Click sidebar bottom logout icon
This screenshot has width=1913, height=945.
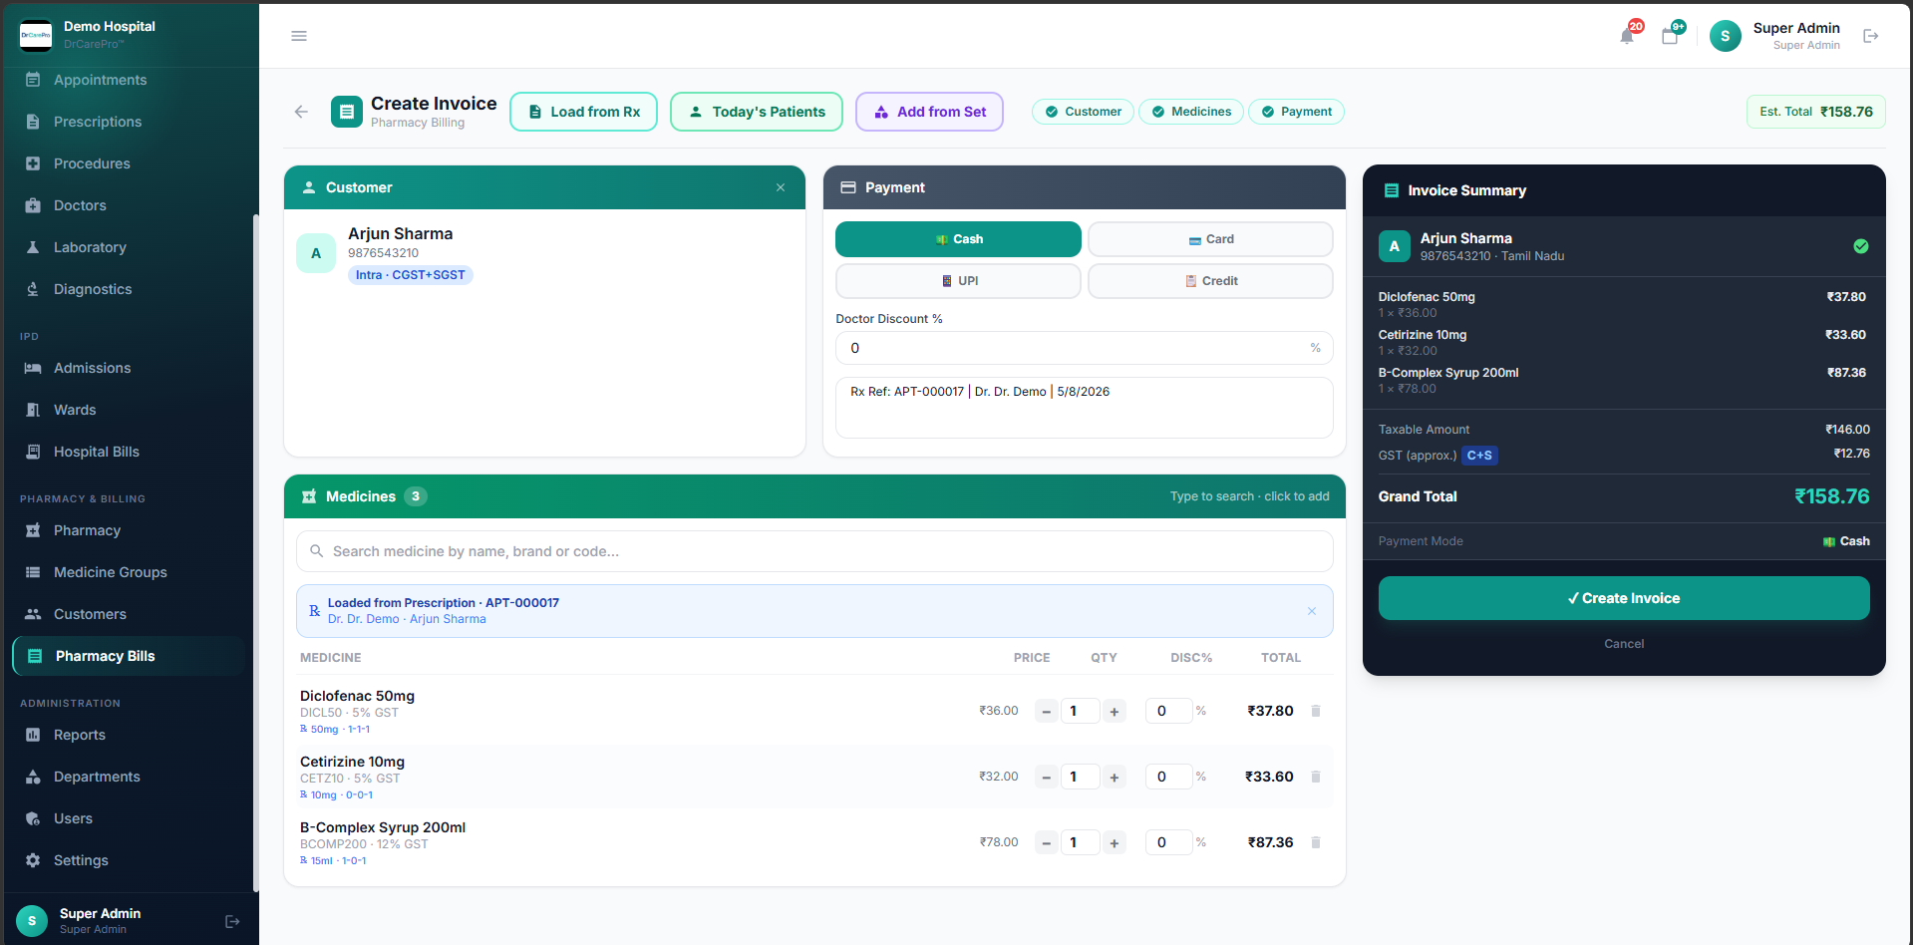click(232, 921)
